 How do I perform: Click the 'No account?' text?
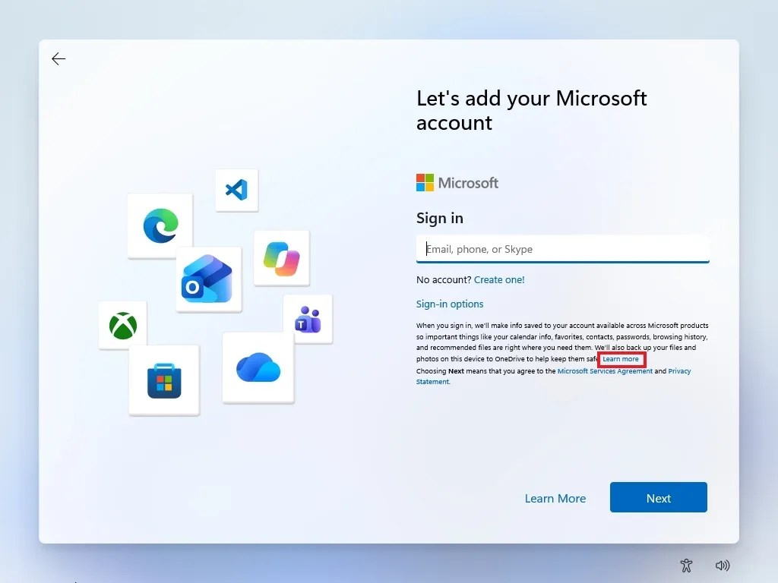(444, 279)
